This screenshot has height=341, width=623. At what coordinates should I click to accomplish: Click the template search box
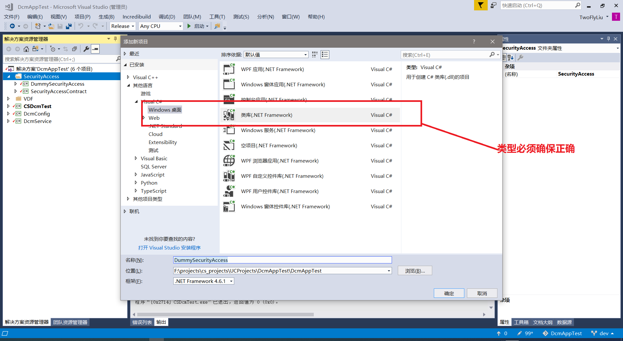[x=450, y=55]
